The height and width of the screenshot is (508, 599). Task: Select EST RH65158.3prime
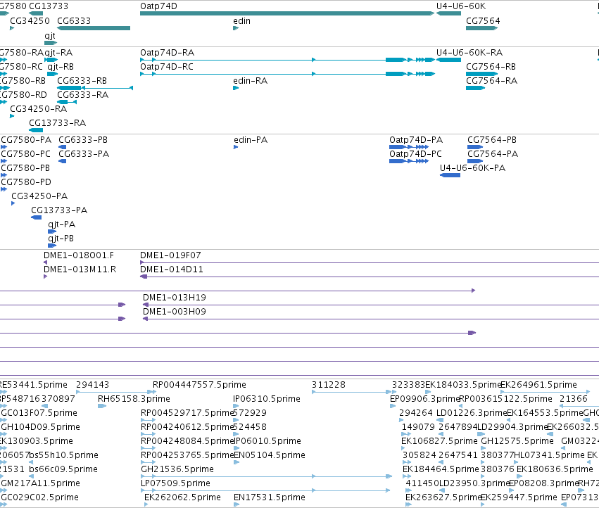[134, 399]
